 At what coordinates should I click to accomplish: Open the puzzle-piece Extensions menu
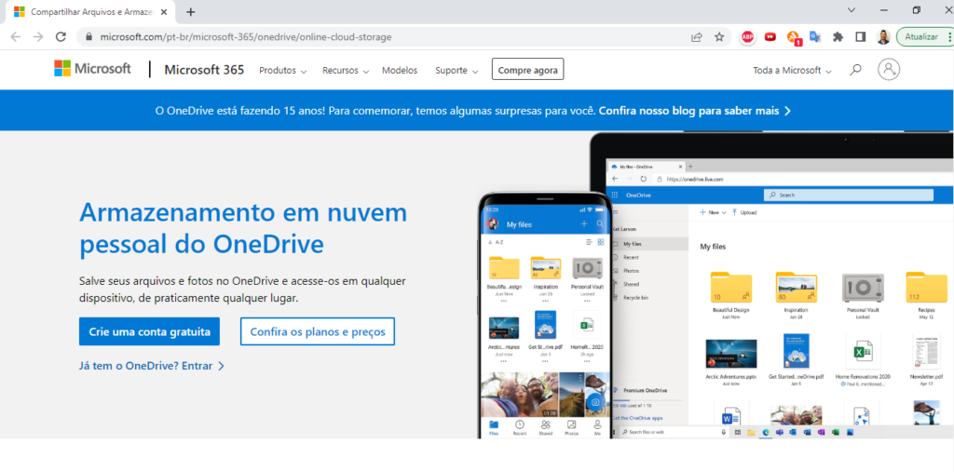pos(838,37)
